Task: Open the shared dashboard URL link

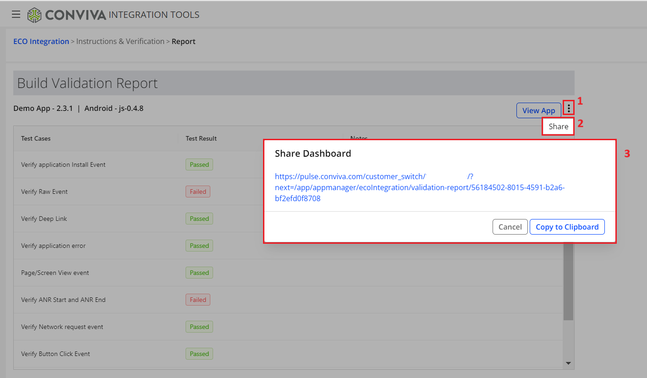Action: click(x=419, y=187)
